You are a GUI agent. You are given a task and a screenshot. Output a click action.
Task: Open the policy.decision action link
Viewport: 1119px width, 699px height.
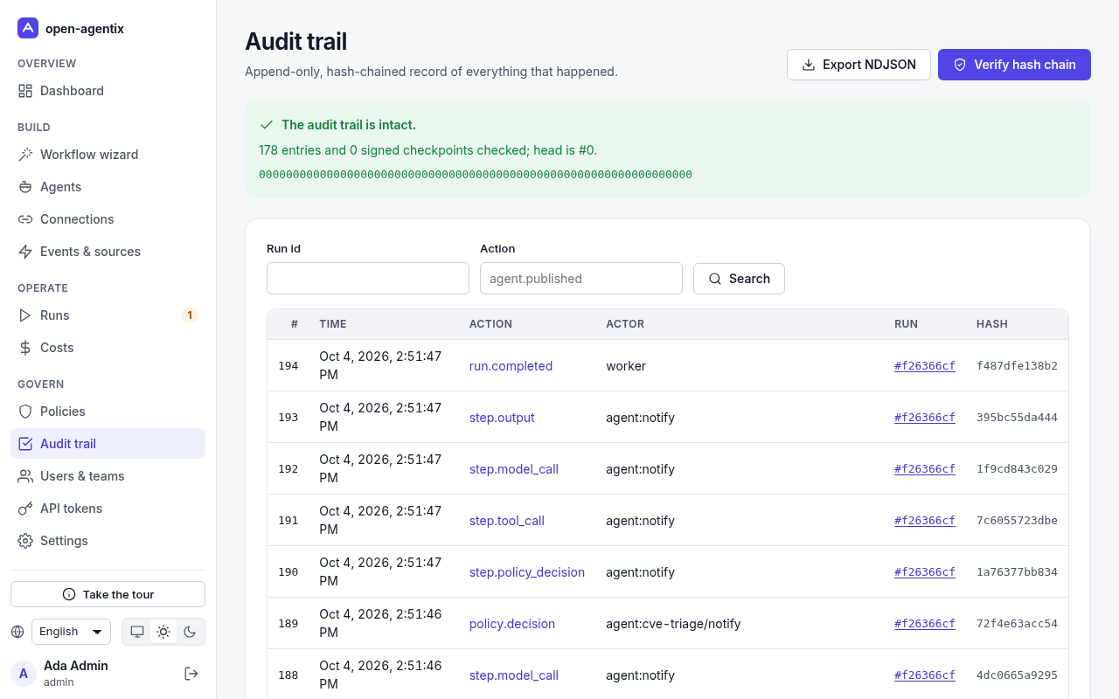tap(512, 624)
